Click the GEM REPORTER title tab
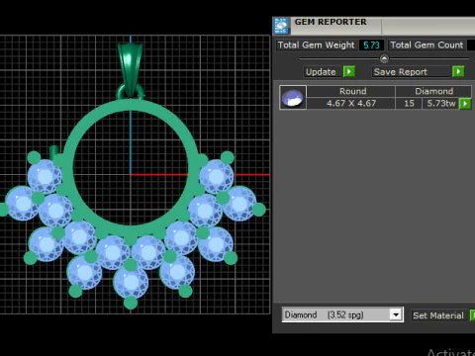475x356 pixels. 331,22
